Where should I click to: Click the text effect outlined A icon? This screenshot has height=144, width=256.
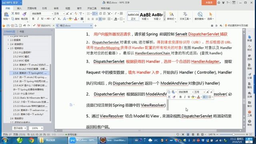pyautogui.click(x=65, y=19)
